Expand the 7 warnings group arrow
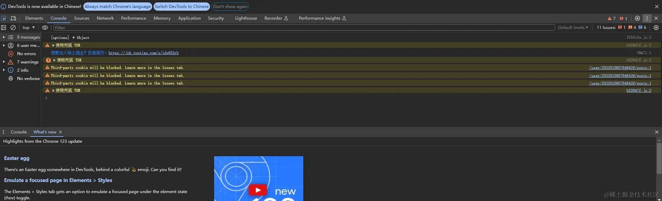This screenshot has height=201, width=662. point(4,62)
